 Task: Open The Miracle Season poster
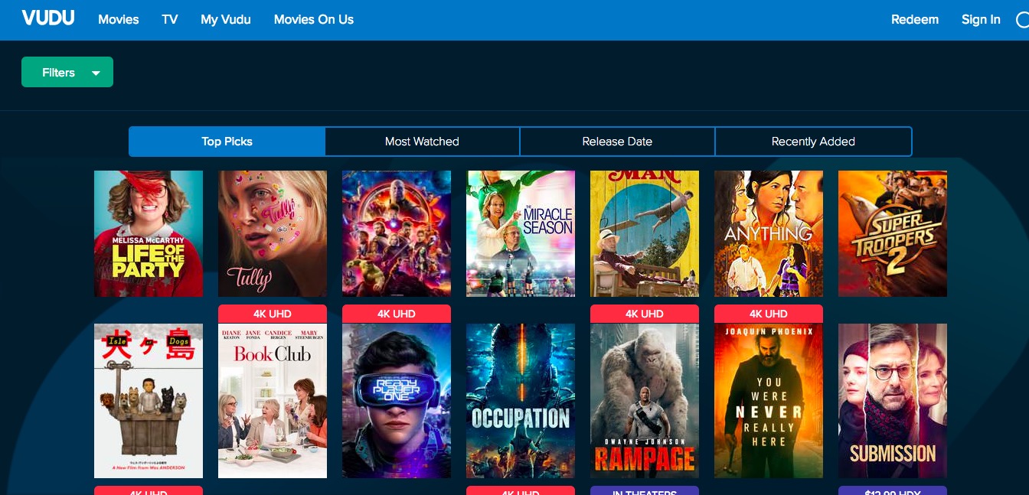(x=521, y=233)
